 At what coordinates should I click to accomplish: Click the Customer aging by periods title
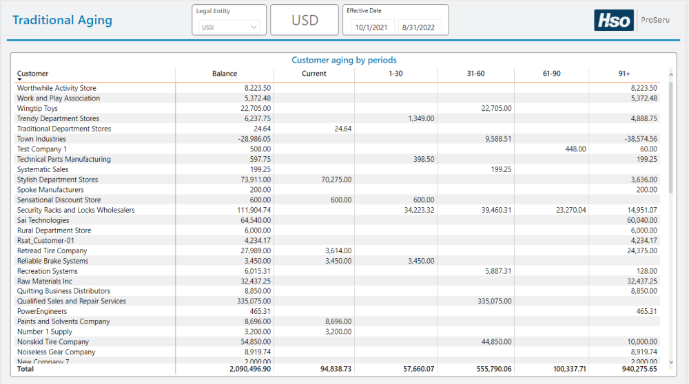[x=344, y=61]
